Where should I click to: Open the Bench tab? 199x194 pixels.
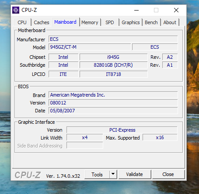(x=151, y=22)
